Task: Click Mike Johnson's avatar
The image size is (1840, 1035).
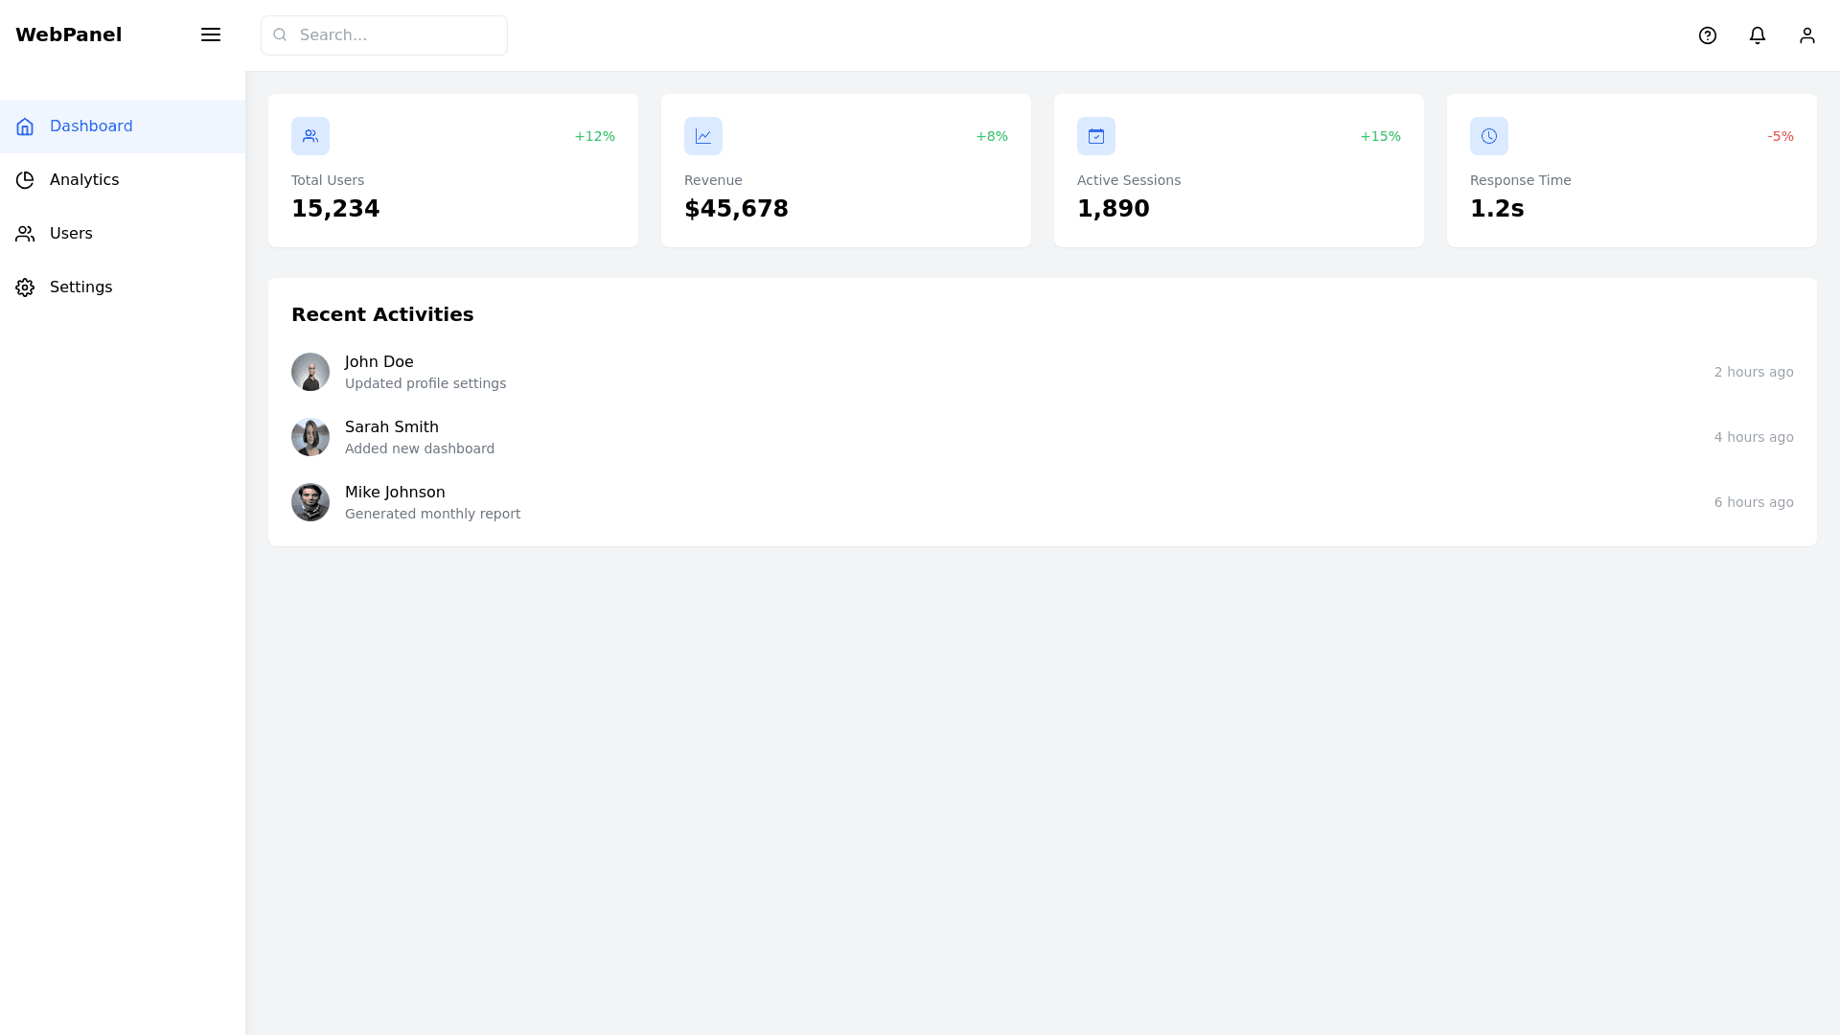Action: tap(310, 502)
